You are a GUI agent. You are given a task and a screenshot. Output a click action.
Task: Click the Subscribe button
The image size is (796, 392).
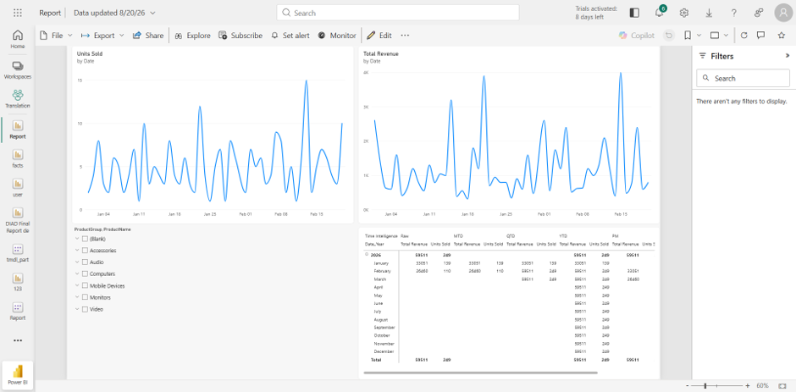click(240, 36)
